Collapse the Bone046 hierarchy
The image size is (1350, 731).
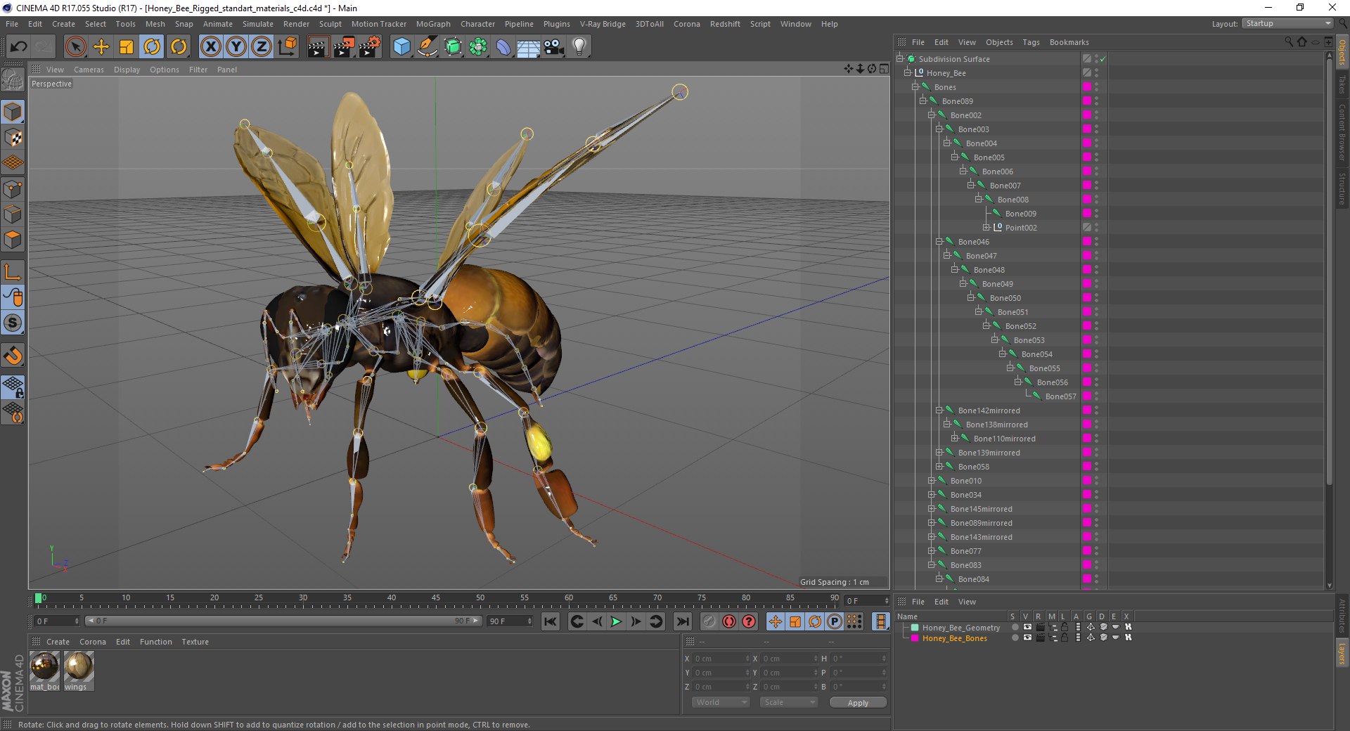click(x=939, y=241)
